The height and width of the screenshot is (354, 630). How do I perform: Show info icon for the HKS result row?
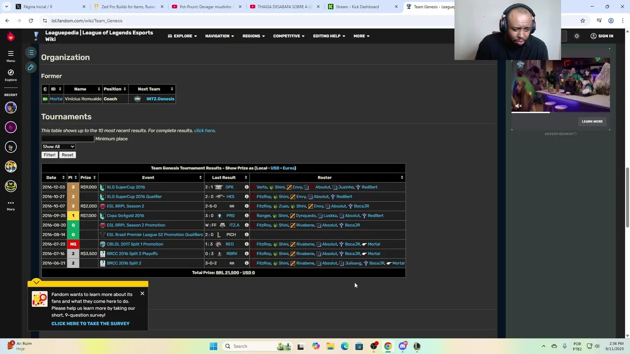click(247, 197)
